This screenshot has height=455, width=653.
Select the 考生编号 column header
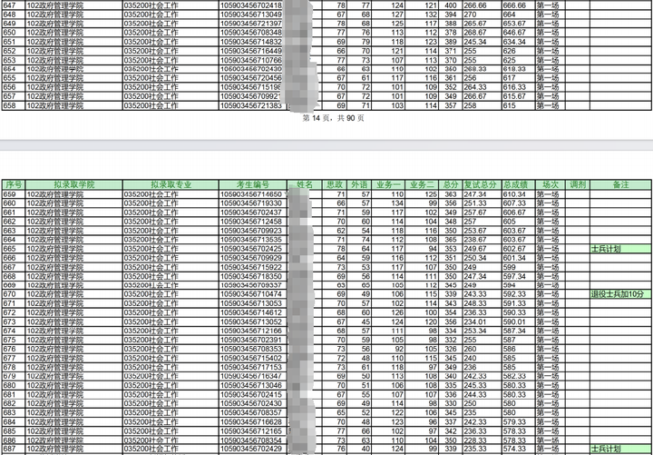pos(253,184)
